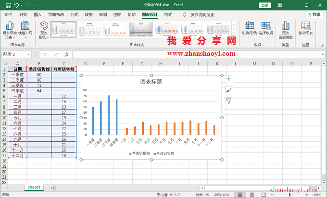Image resolution: width=327 pixels, height=198 pixels.
Task: Open 更改颜色 palette dropdown
Action: click(x=44, y=30)
